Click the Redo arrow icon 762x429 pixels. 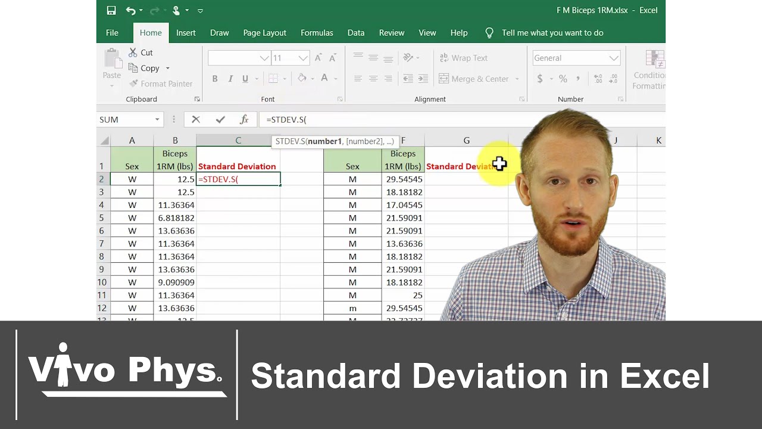[156, 10]
